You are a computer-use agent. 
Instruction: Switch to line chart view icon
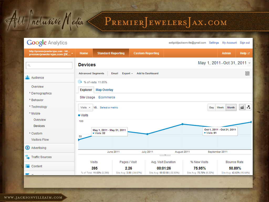click(242, 107)
